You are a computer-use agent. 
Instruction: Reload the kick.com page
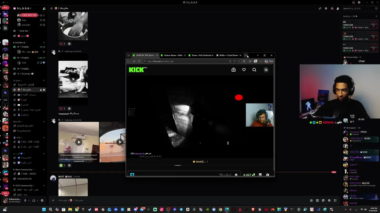point(139,61)
